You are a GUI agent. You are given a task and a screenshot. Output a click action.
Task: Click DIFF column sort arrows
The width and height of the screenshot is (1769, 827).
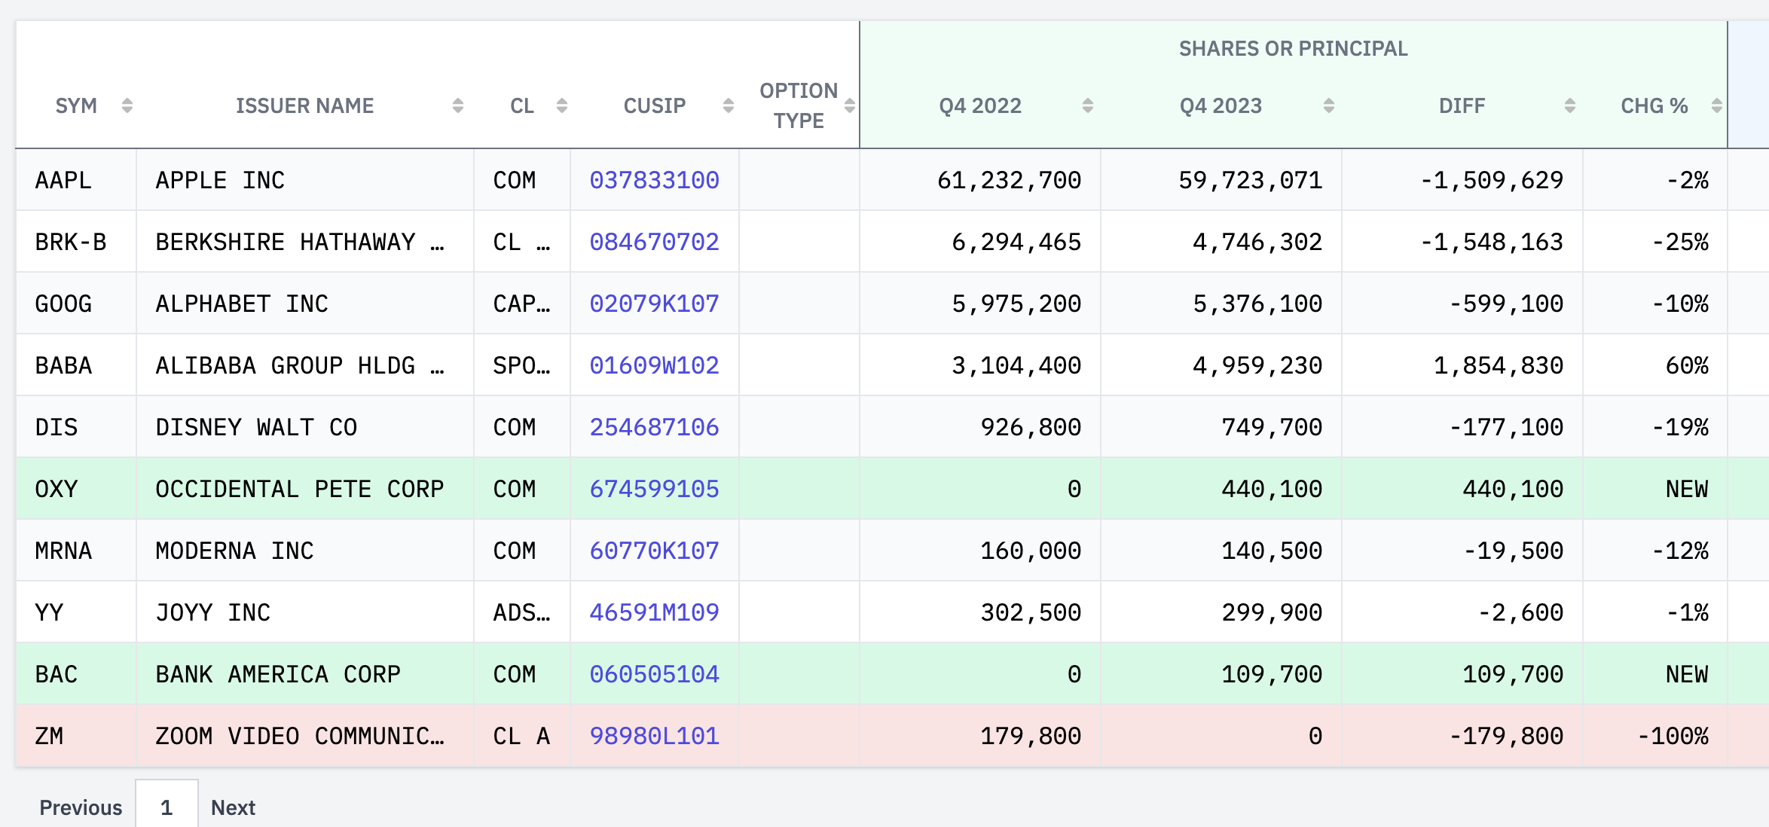(1569, 105)
